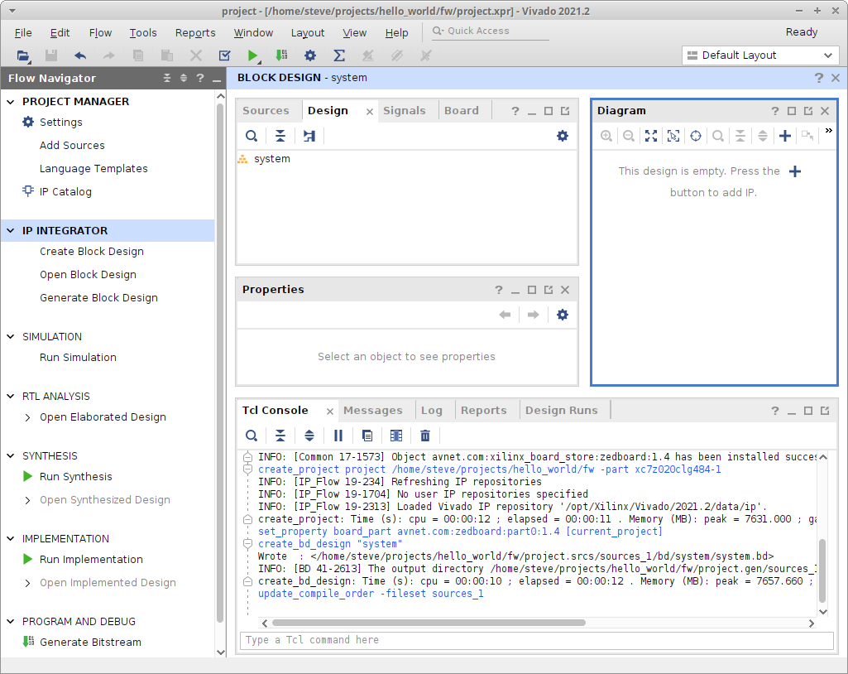Image resolution: width=848 pixels, height=674 pixels.
Task: Switch to the Messages tab
Action: pos(372,411)
